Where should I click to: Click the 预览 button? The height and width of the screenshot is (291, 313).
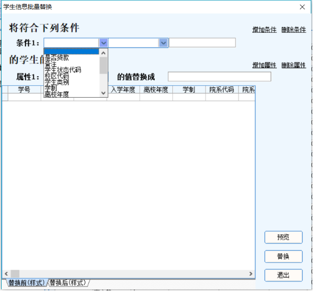[x=284, y=237]
